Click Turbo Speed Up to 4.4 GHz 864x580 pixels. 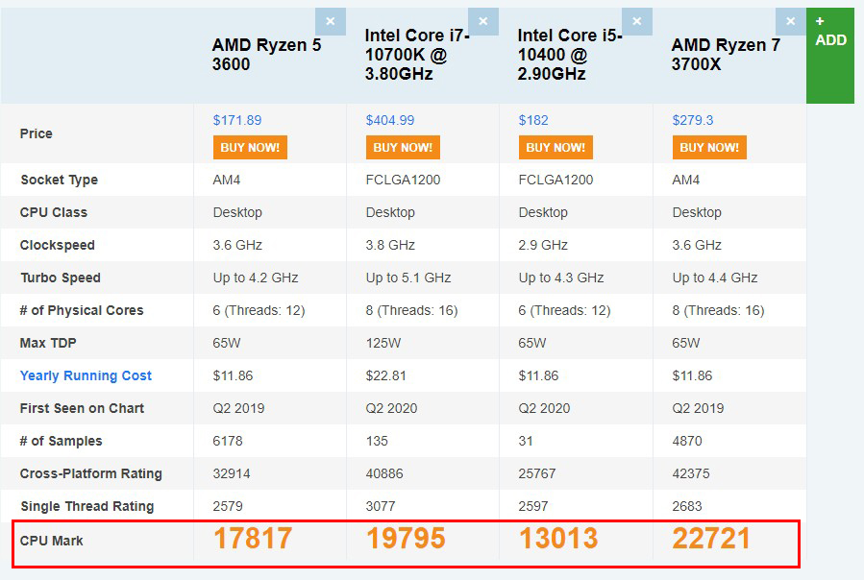pos(715,278)
